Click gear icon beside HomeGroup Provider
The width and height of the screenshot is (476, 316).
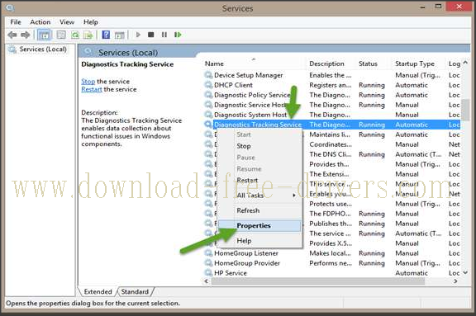pos(208,263)
